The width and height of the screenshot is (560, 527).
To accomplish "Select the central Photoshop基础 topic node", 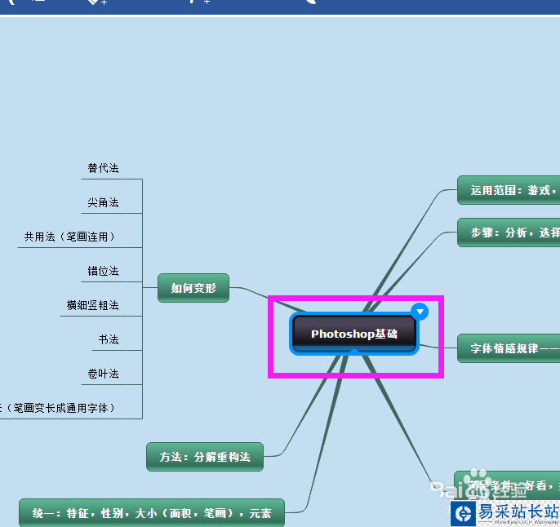I will (x=354, y=334).
